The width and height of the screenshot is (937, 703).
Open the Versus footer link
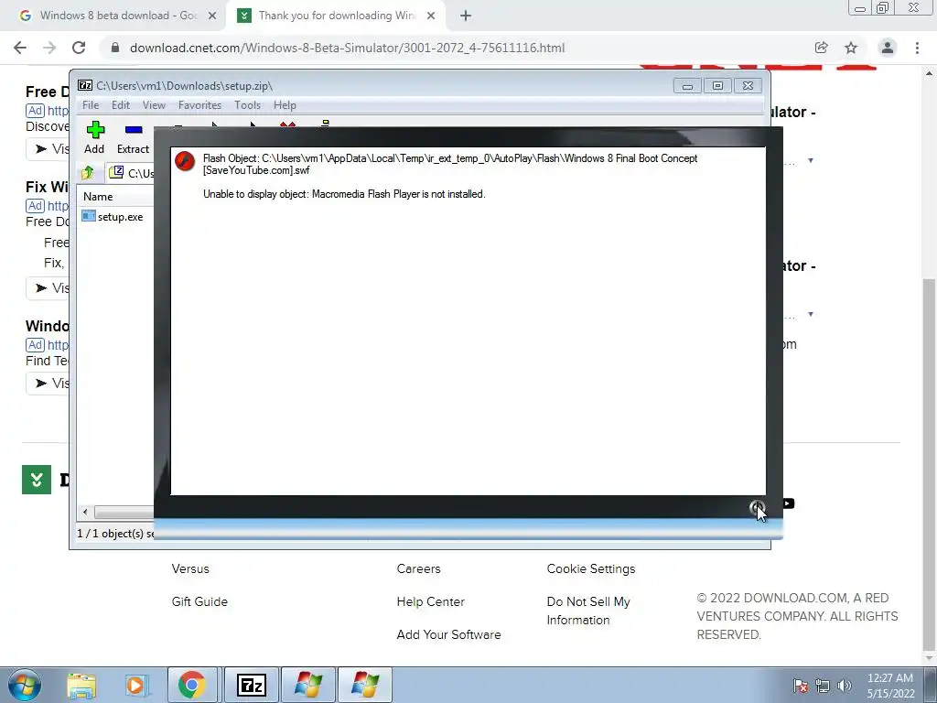[190, 568]
